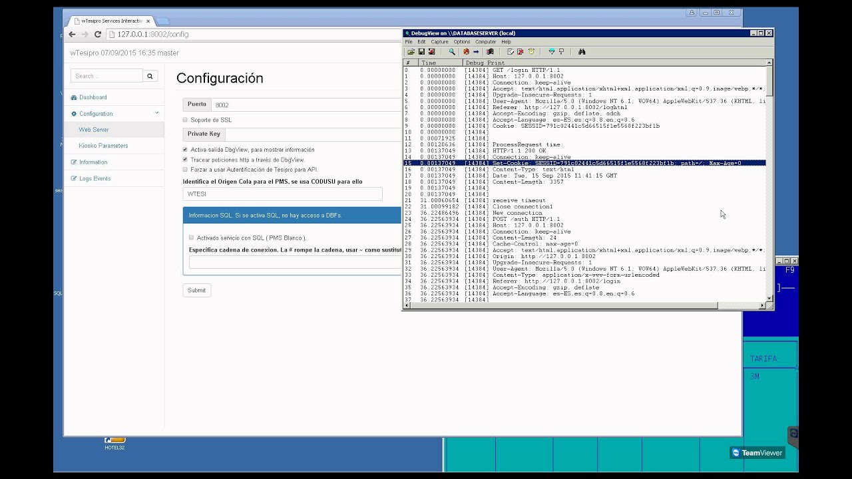This screenshot has width=852, height=479.
Task: Click the red history depth toolbar icon
Action: [x=521, y=52]
